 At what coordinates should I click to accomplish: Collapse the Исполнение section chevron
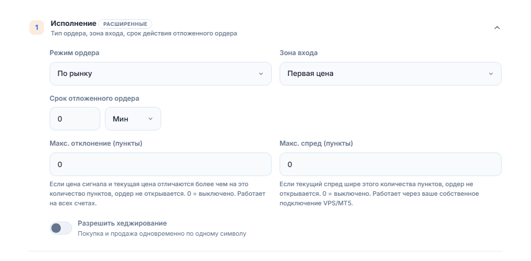tap(497, 28)
